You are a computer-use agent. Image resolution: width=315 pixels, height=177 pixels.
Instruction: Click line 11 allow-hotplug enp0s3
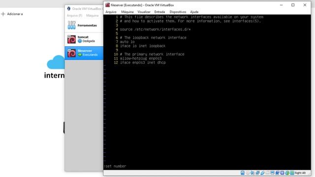click(141, 59)
